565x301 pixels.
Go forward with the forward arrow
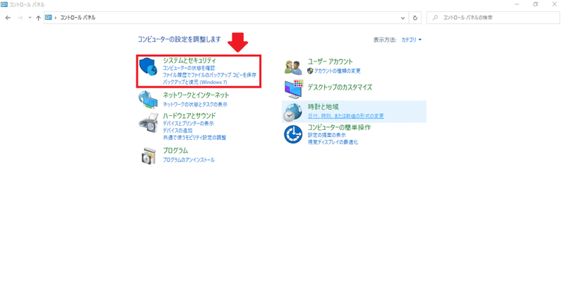click(x=20, y=18)
